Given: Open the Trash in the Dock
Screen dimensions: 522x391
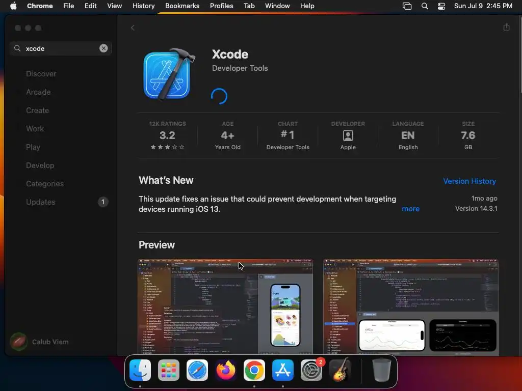Looking at the screenshot, I should pos(381,370).
